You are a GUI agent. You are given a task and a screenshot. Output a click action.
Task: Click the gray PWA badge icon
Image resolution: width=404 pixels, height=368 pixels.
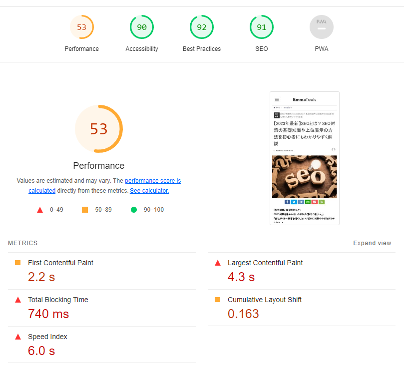click(x=321, y=27)
